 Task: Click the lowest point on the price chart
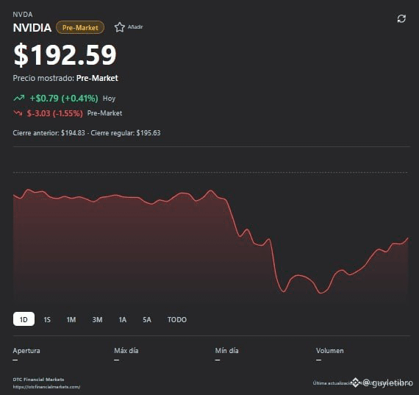(321, 293)
